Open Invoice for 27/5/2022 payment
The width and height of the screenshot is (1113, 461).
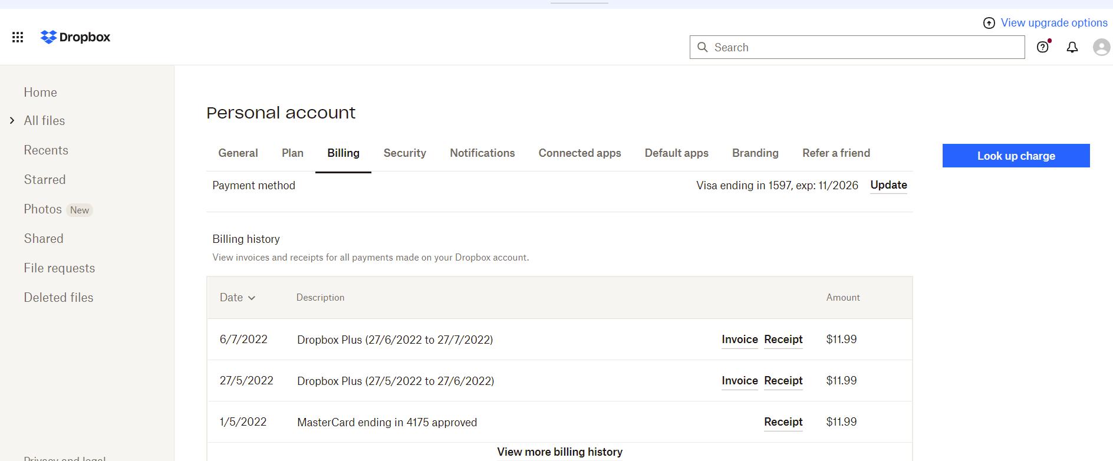pos(740,381)
